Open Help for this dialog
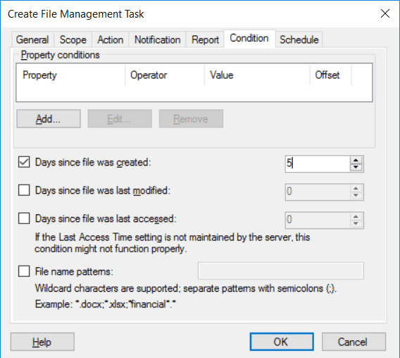400x358 pixels. pyautogui.click(x=42, y=342)
